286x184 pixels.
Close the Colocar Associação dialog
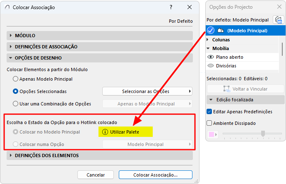click(190, 7)
